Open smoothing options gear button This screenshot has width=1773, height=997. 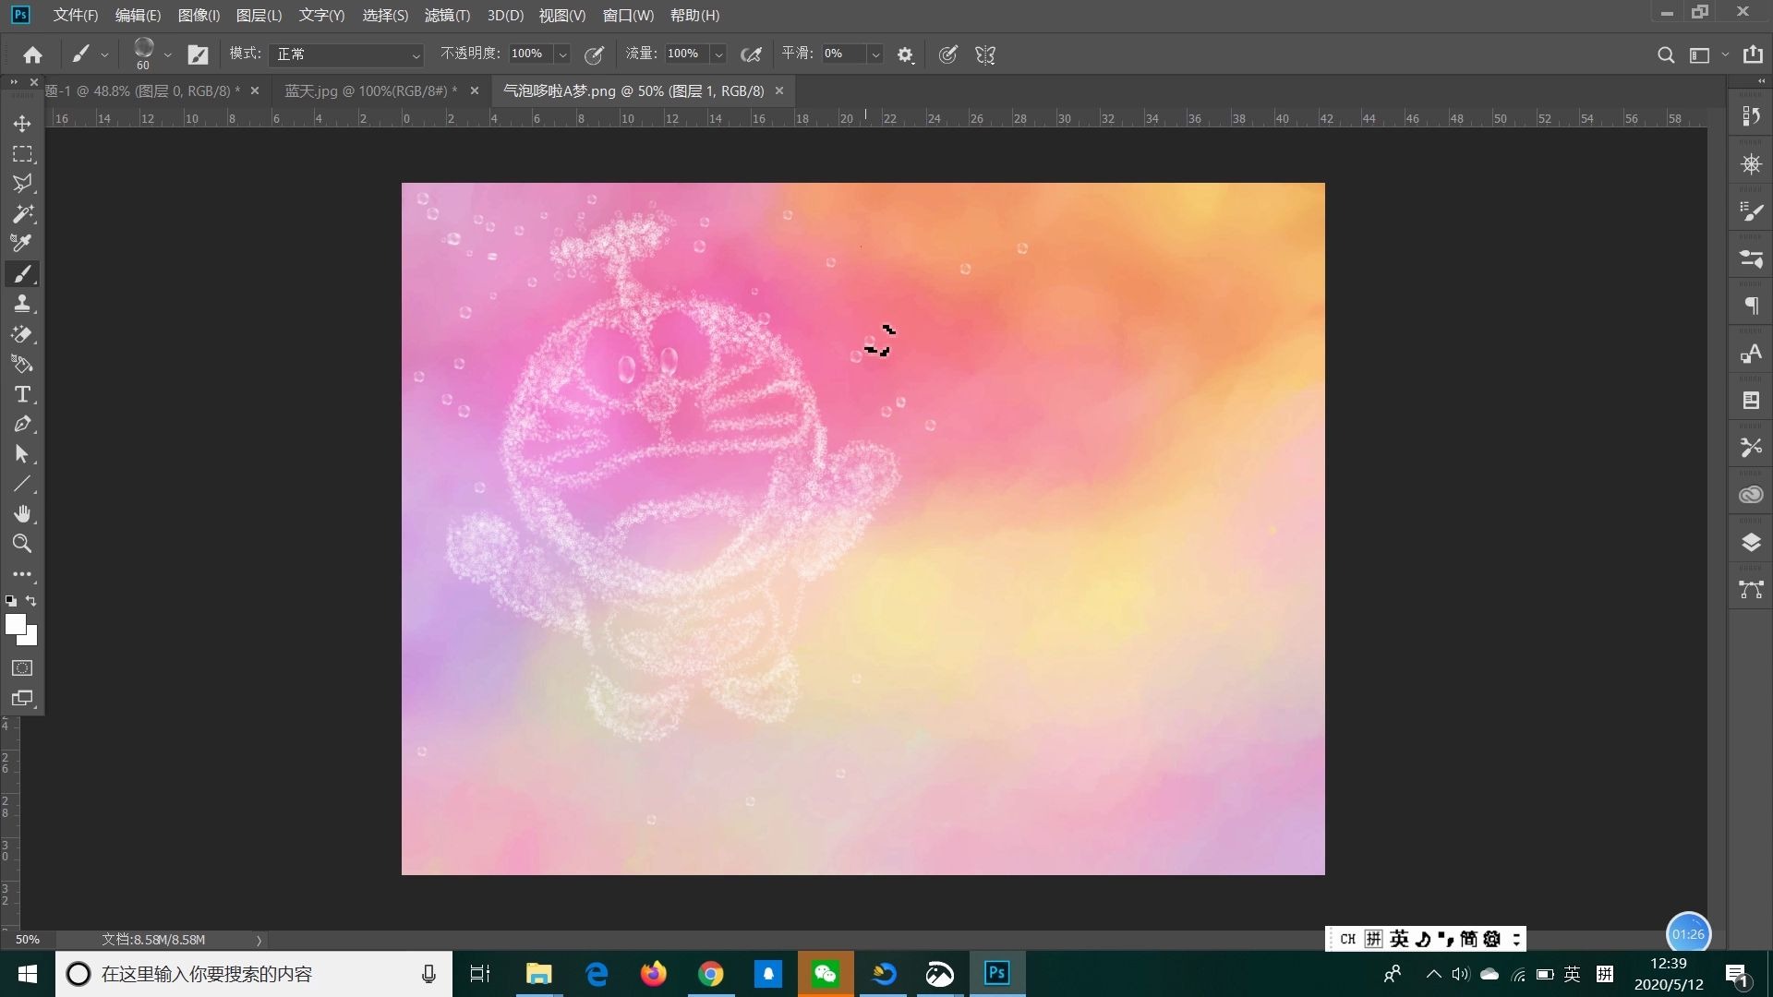point(905,54)
